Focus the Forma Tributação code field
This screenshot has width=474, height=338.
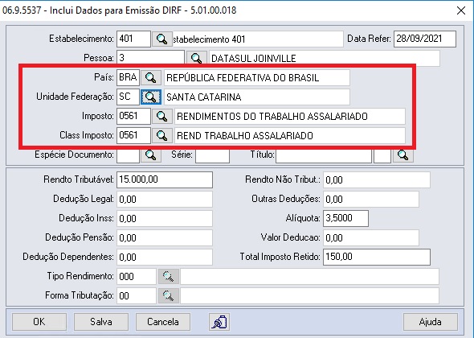coord(137,295)
